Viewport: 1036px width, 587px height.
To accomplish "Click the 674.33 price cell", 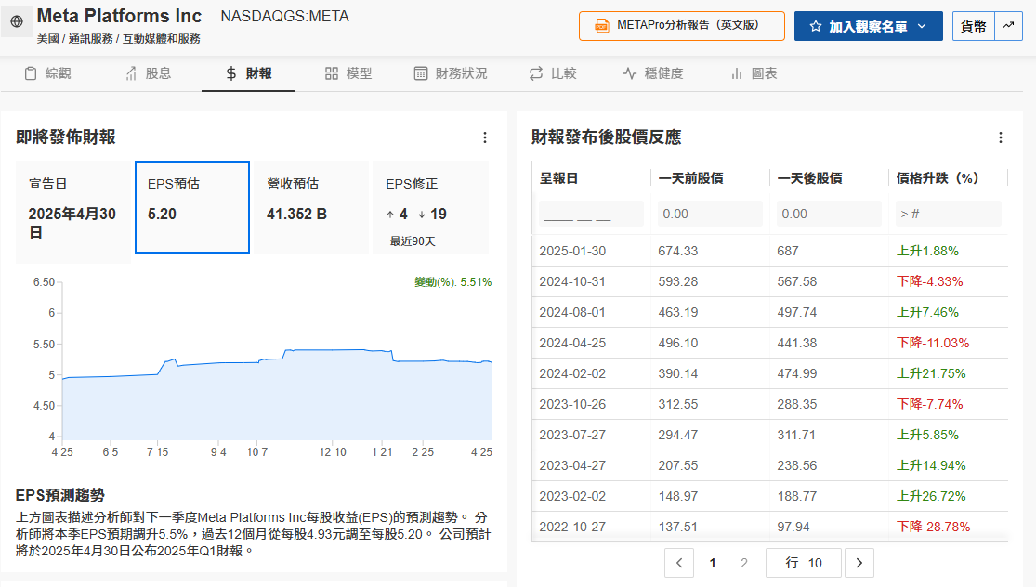I will pos(678,251).
